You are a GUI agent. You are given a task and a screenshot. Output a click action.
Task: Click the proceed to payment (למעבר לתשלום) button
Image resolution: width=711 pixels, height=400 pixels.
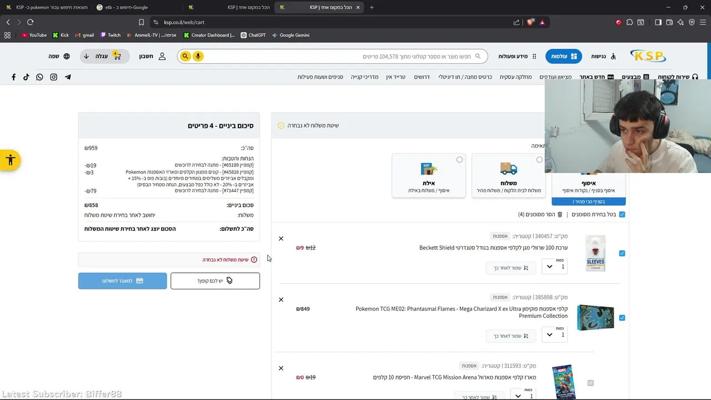[122, 281]
